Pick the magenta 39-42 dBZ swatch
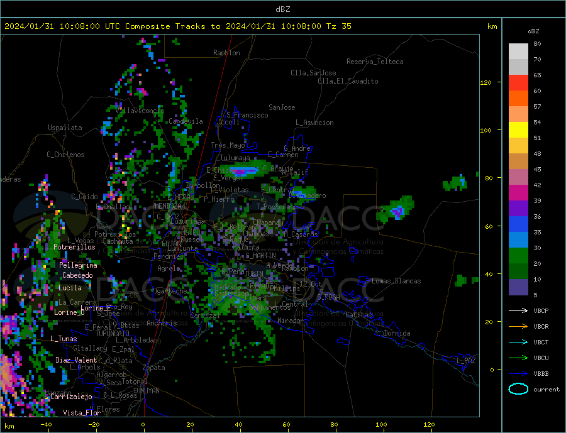 click(518, 193)
